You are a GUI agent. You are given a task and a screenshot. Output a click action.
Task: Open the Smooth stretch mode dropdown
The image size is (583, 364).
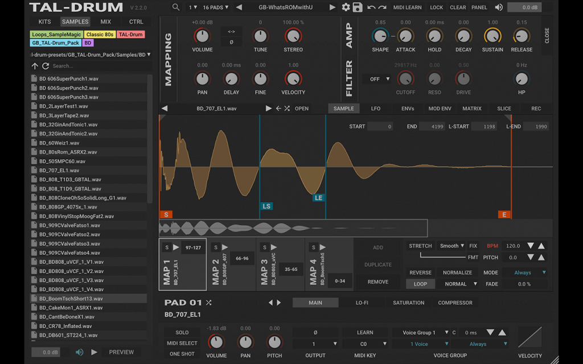point(451,246)
